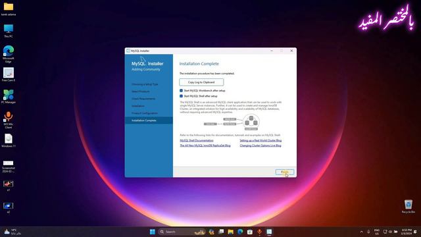This screenshot has height=237, width=421.
Task: Show hidden system tray icons
Action: [361, 232]
